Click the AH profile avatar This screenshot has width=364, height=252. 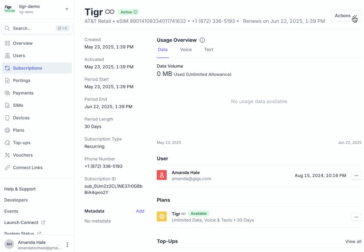pyautogui.click(x=9, y=244)
